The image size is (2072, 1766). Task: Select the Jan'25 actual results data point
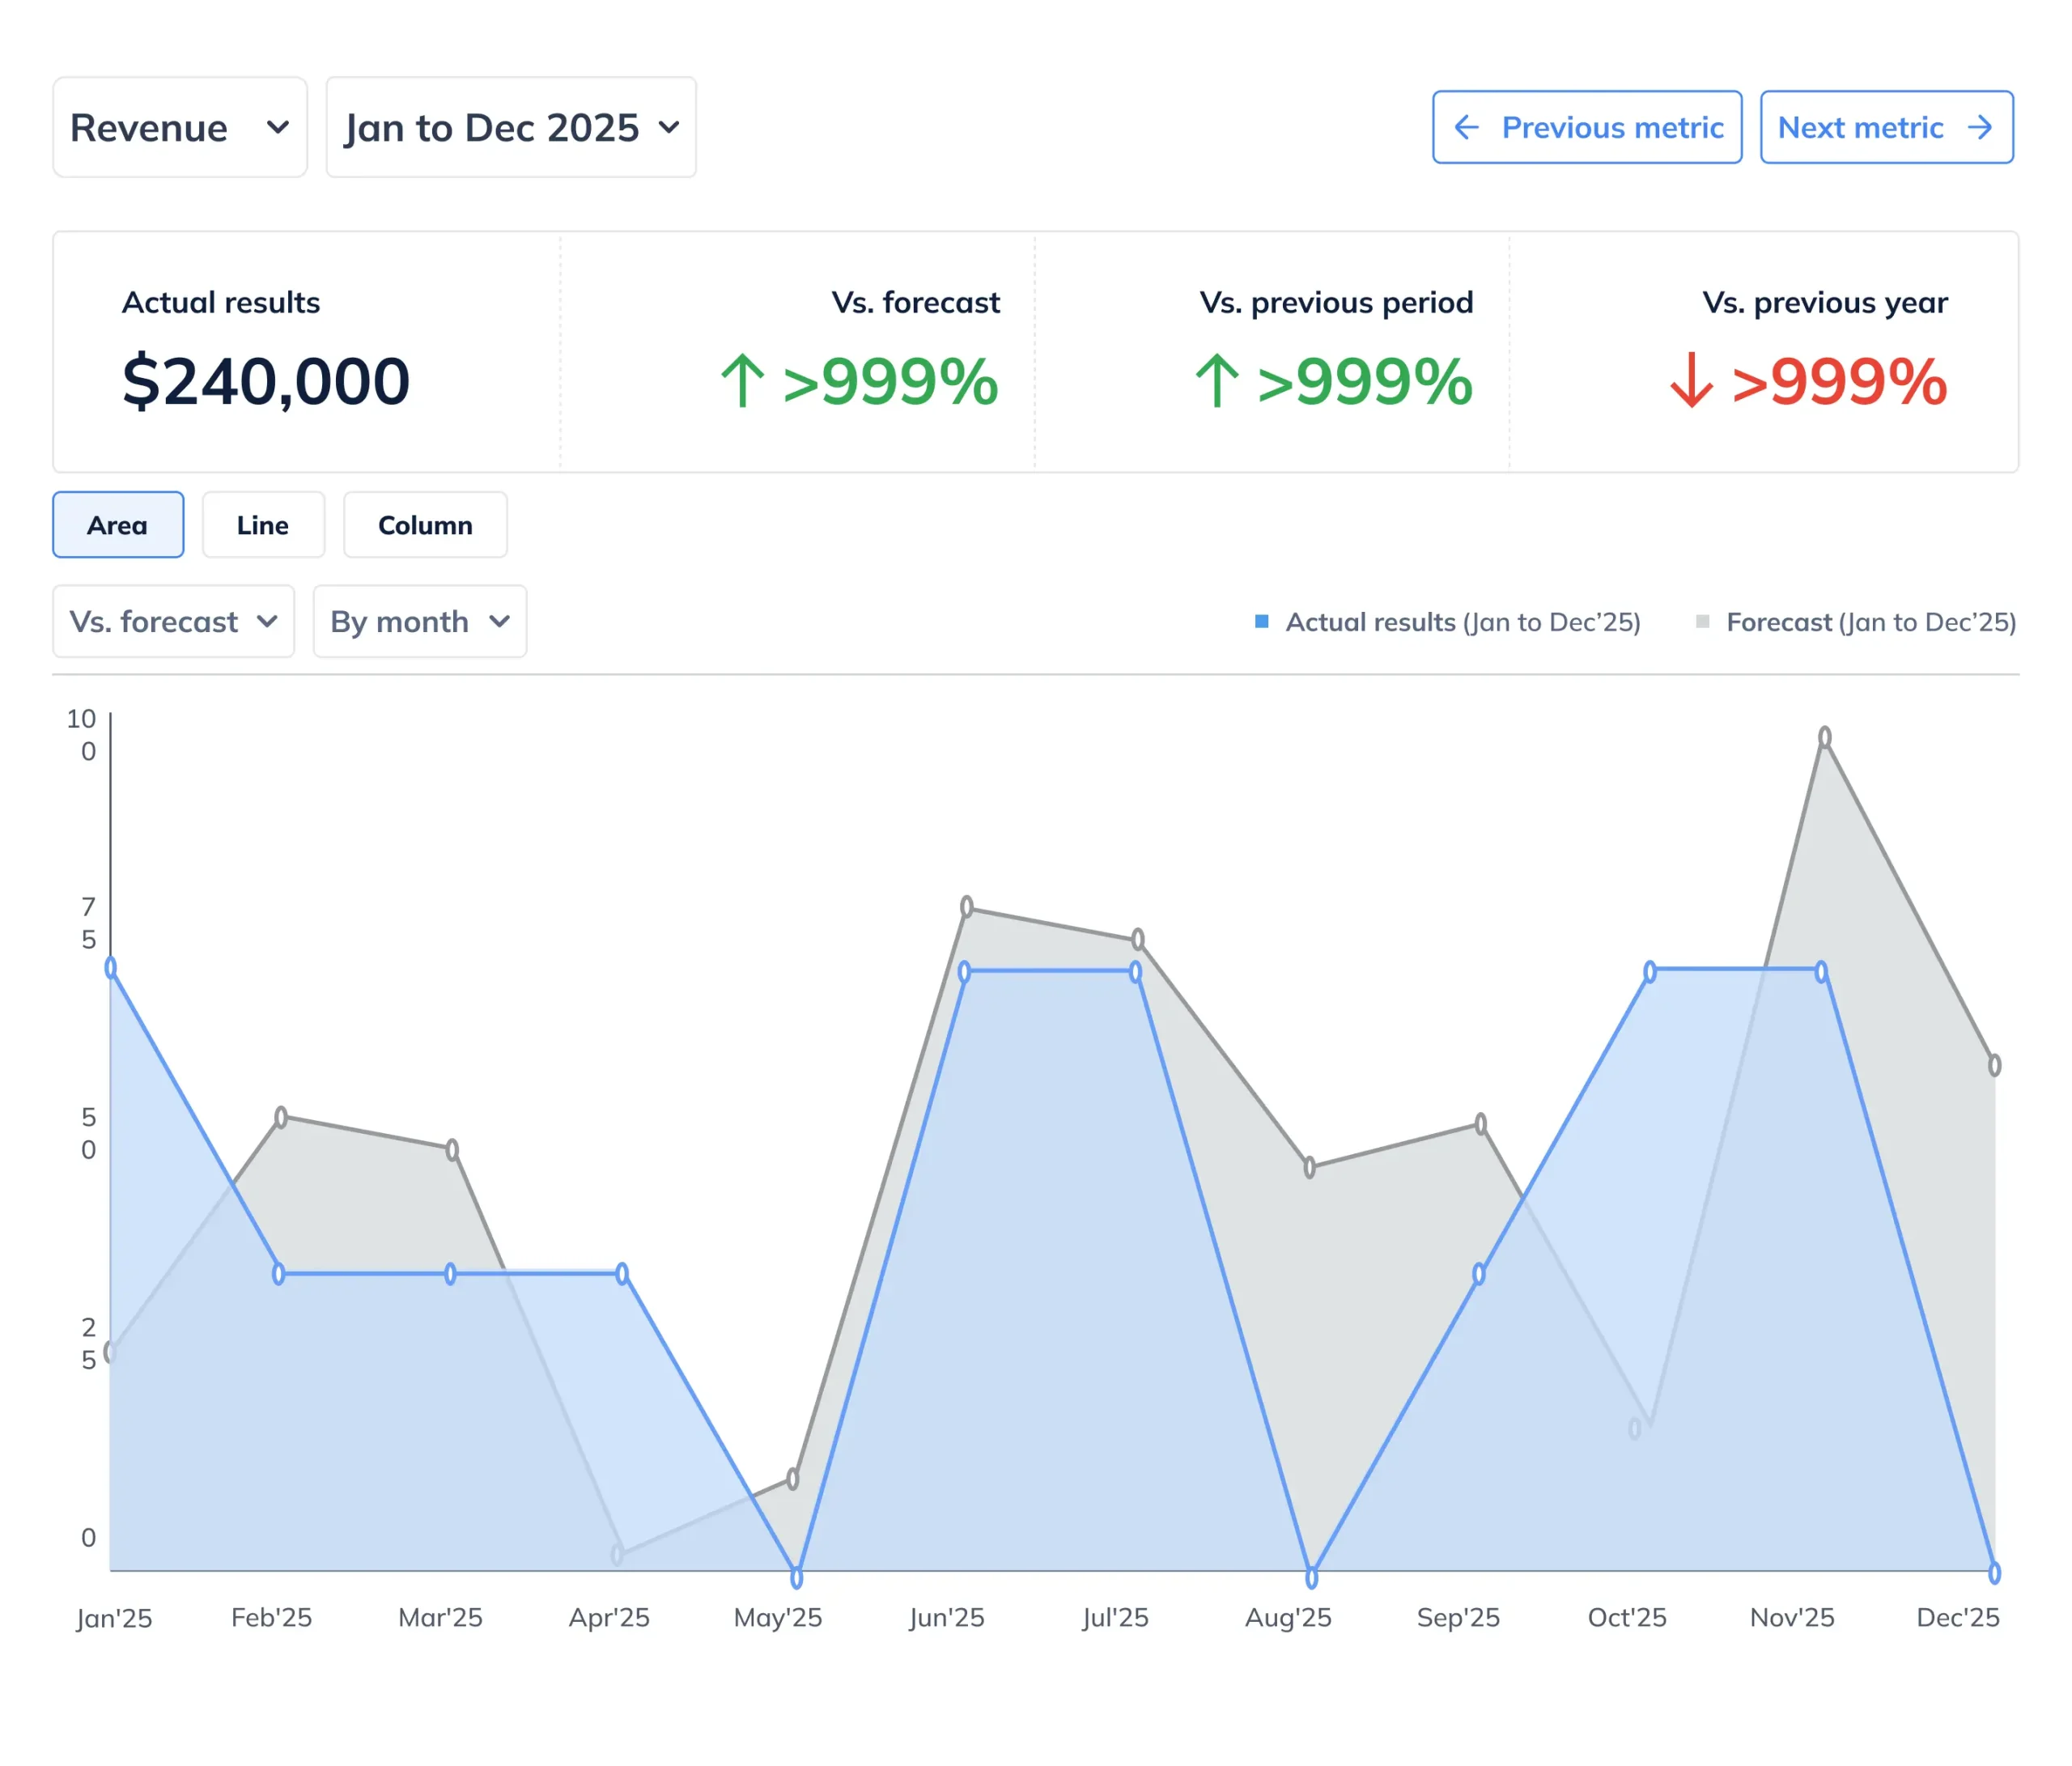(111, 967)
